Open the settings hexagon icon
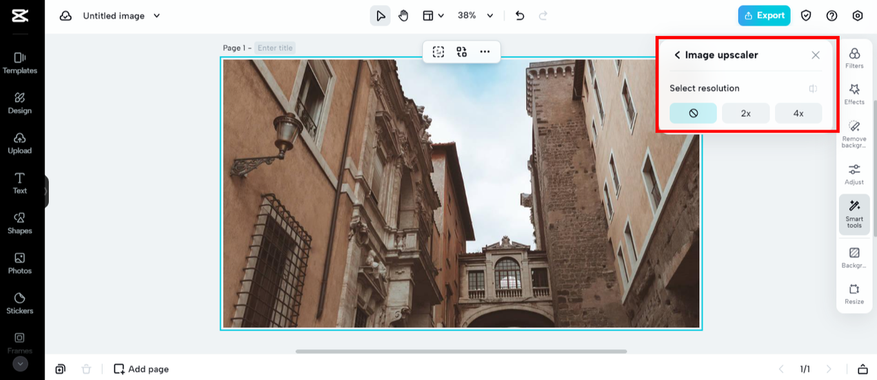Screen dimensions: 877x380 pos(858,15)
